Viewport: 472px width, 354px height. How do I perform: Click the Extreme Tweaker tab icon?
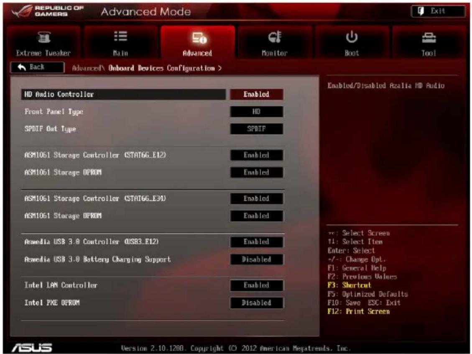click(44, 37)
